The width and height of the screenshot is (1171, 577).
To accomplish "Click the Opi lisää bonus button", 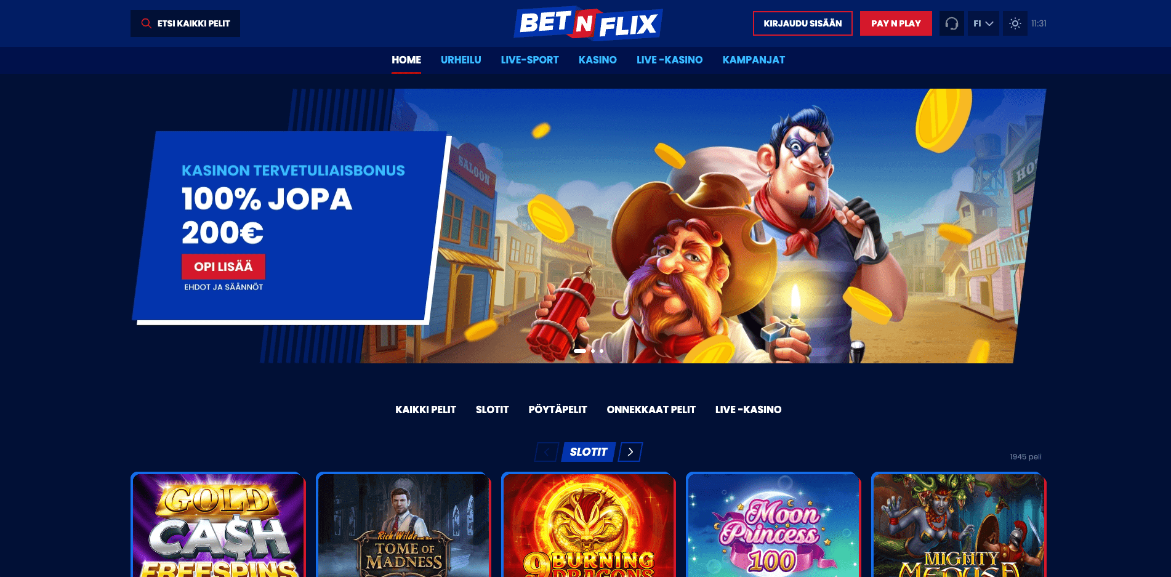I will [x=223, y=267].
